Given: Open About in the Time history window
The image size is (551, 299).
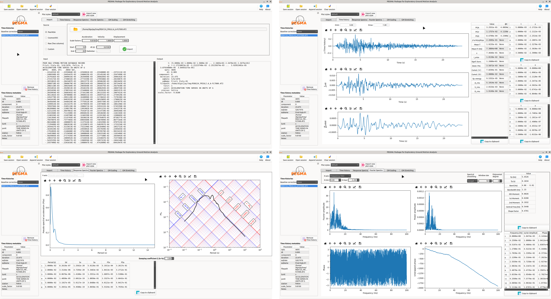Looking at the screenshot, I should pos(547,7).
